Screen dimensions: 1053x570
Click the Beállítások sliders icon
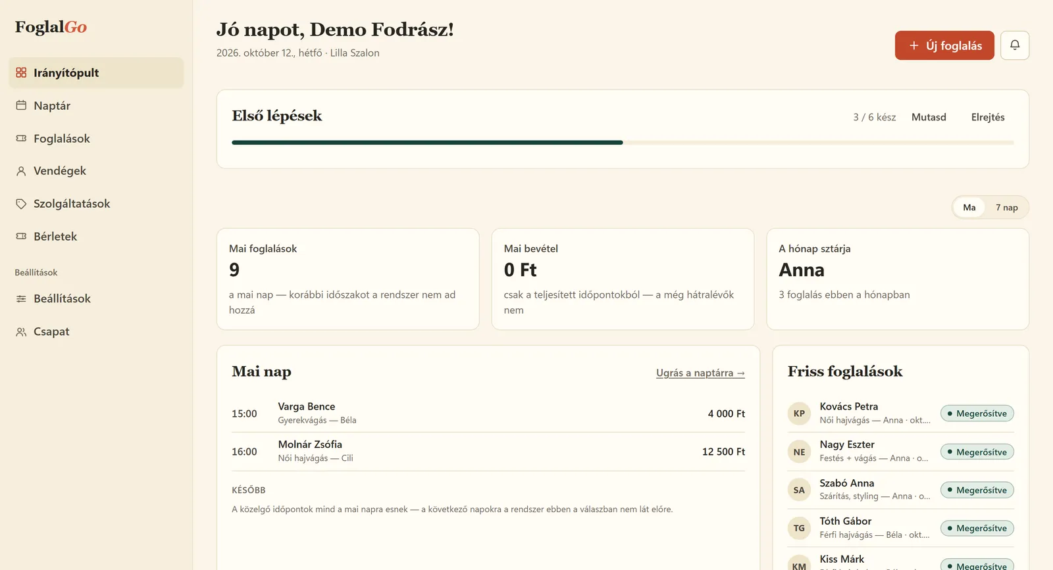click(21, 298)
